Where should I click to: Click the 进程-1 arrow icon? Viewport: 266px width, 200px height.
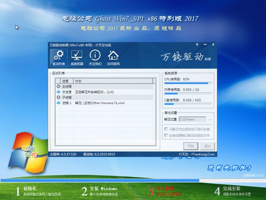[59, 103]
